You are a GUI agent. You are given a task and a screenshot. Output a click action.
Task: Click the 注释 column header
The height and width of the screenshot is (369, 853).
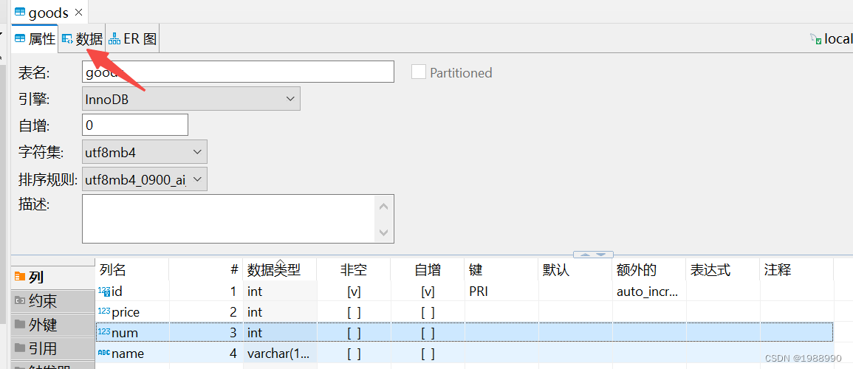797,269
